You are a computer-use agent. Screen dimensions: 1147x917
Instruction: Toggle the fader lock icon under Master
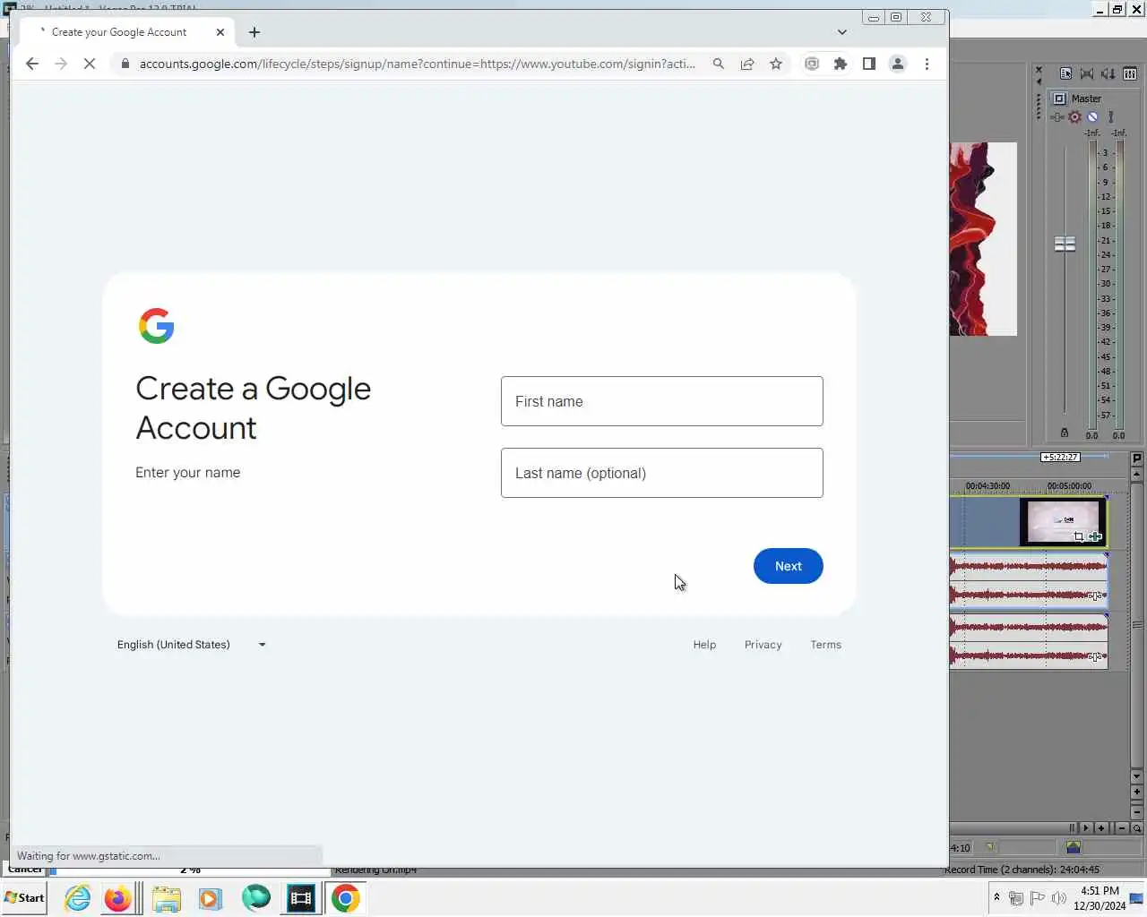[1065, 433]
